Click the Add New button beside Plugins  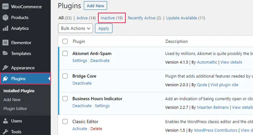coord(95,6)
